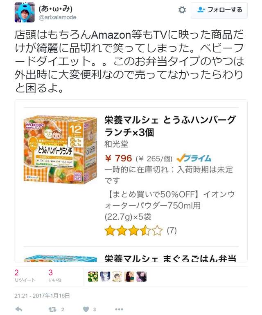The image size is (262, 315).
Task: Open the 2 リツイート count link
Action: pyautogui.click(x=25, y=276)
